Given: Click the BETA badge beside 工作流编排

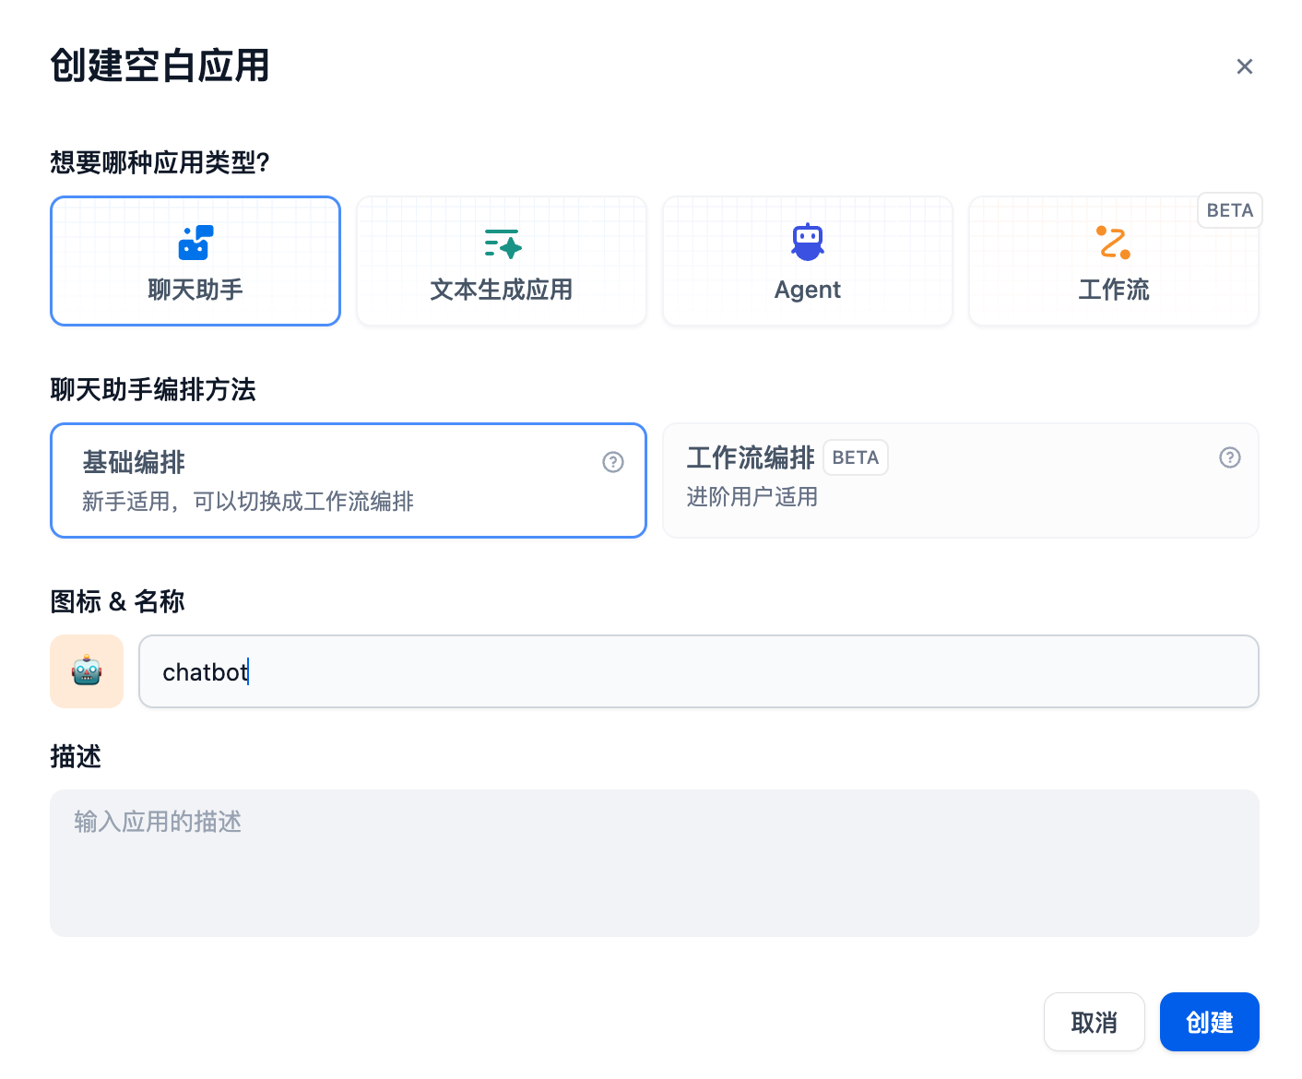Looking at the screenshot, I should pyautogui.click(x=855, y=457).
